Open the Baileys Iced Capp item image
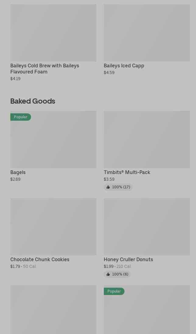 click(147, 33)
